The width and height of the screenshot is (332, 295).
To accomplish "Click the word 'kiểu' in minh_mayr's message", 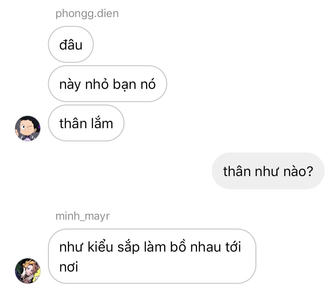I will pos(100,246).
